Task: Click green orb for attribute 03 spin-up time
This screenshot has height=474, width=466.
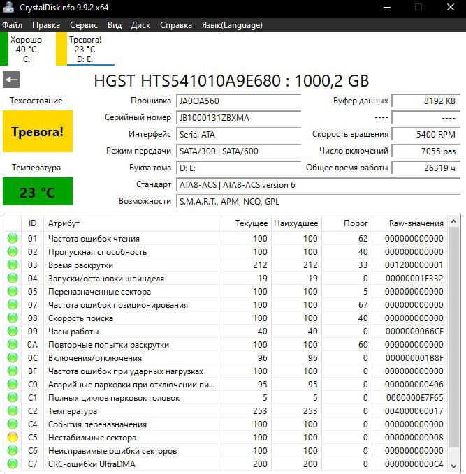Action: coord(13,265)
